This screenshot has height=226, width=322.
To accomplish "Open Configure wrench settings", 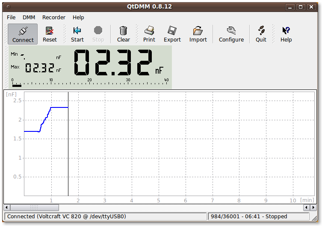I will click(231, 34).
